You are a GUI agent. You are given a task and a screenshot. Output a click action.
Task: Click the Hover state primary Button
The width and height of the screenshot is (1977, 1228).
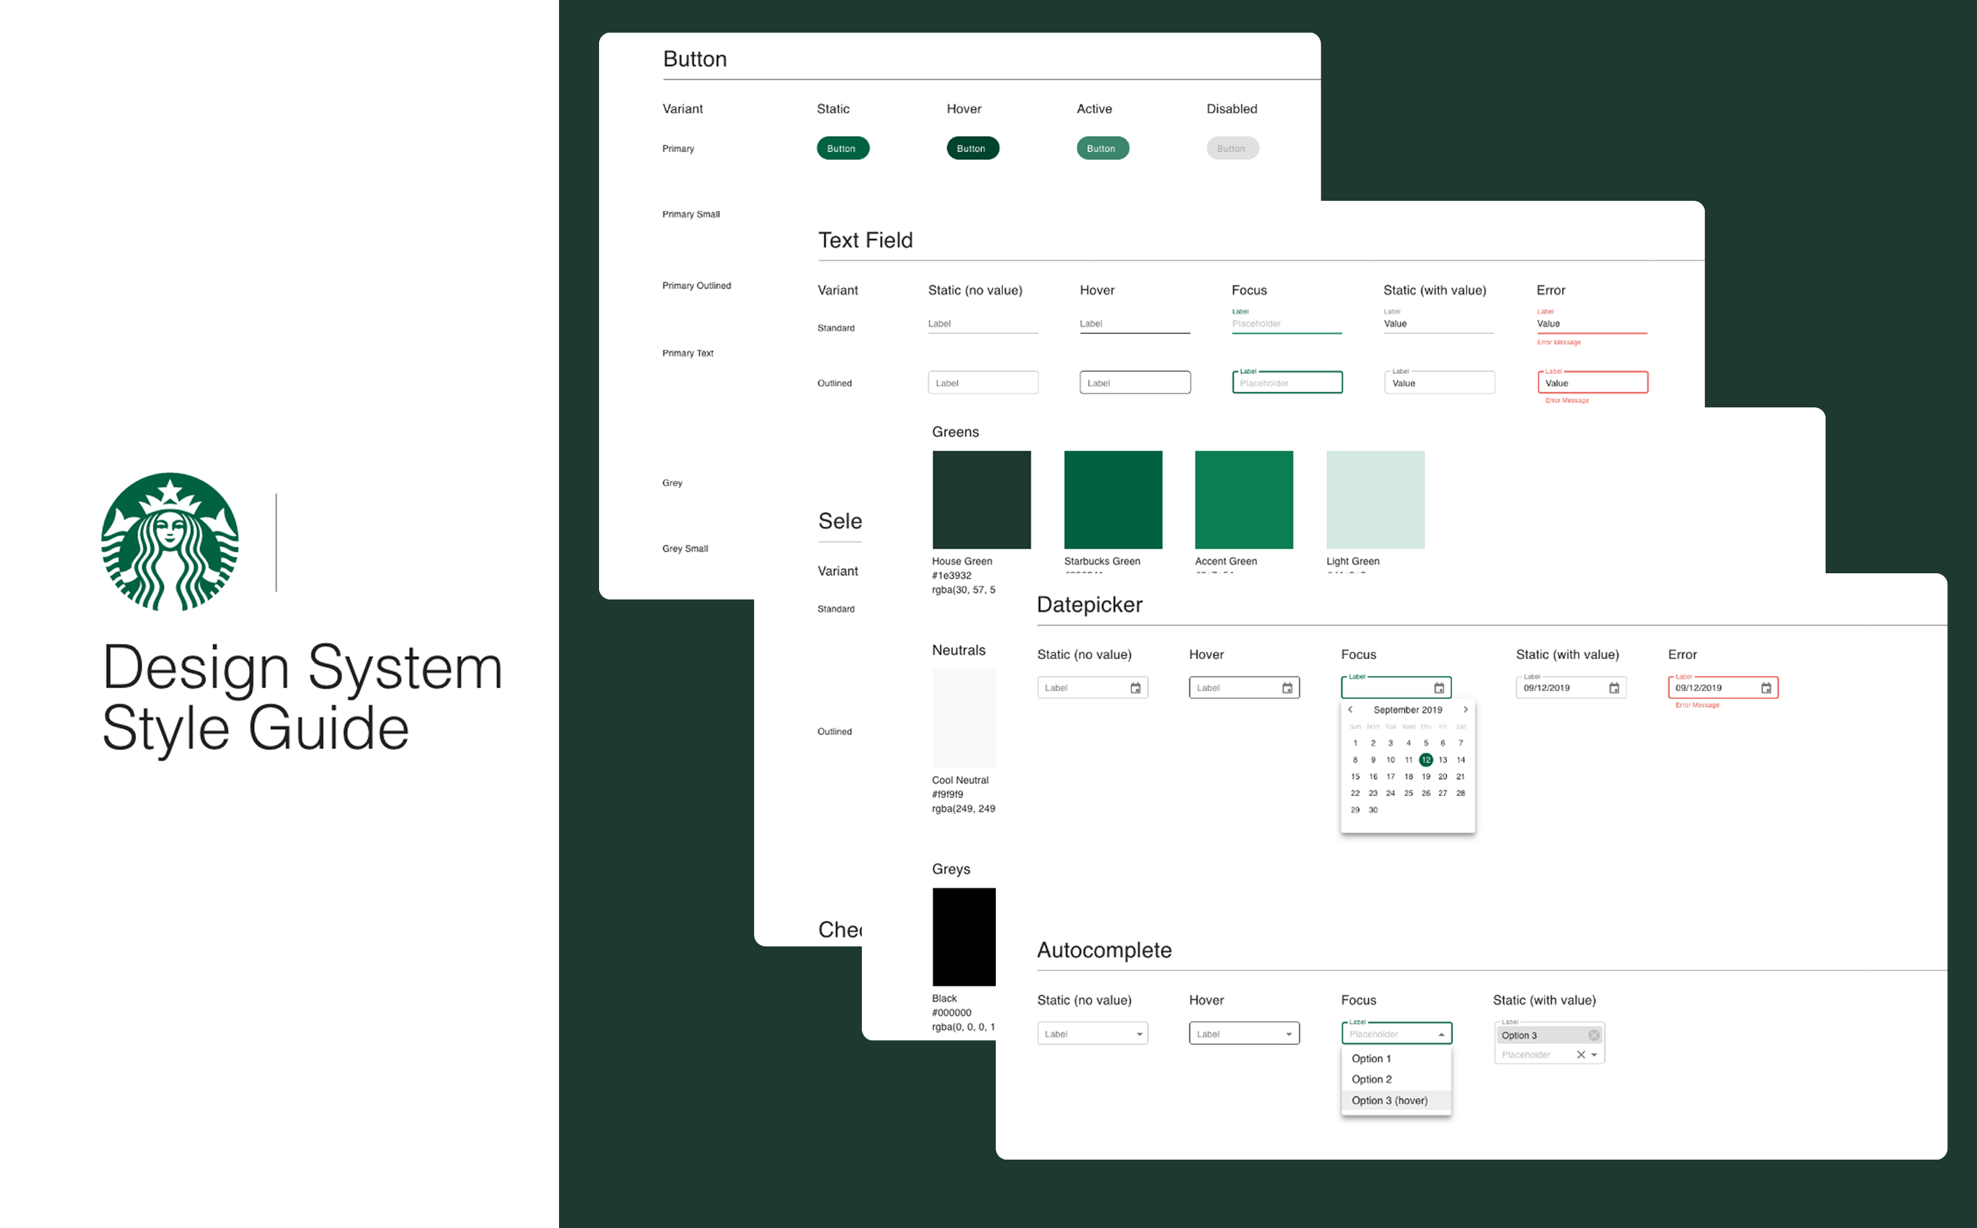point(972,148)
